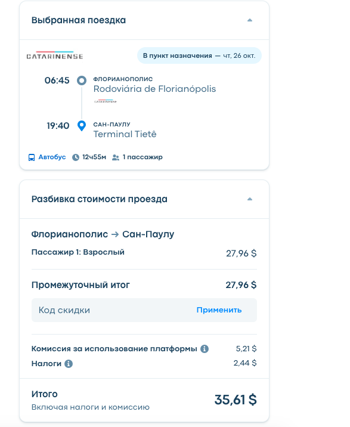Open info icon next to Налоги
This screenshot has width=350, height=427.
[69, 364]
